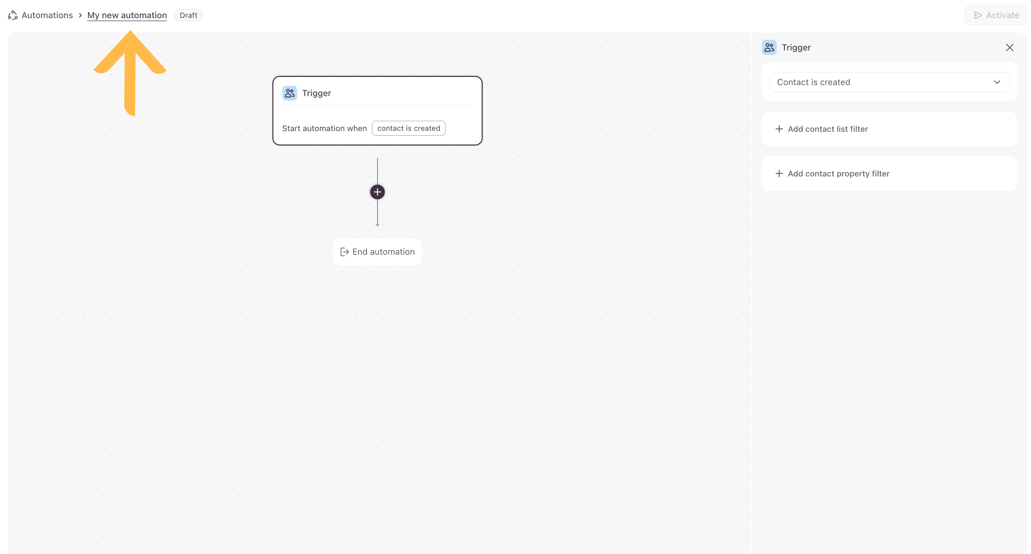
Task: Open the Automations breadcrumb link
Action: (x=47, y=15)
